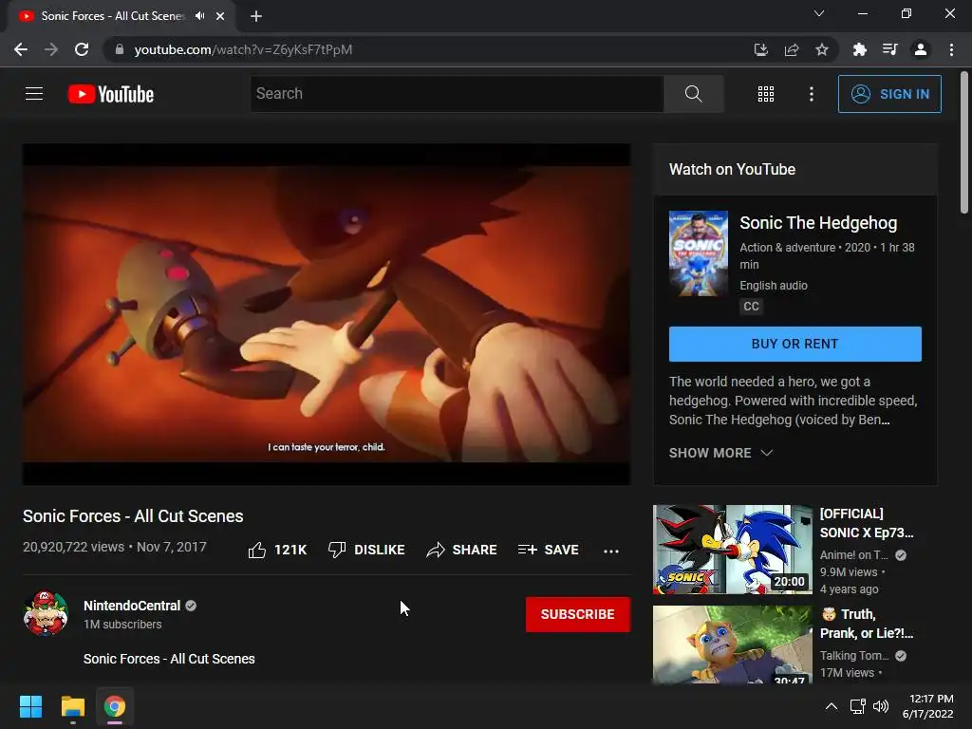Share this page icon in address bar
The width and height of the screenshot is (972, 729).
(x=792, y=49)
